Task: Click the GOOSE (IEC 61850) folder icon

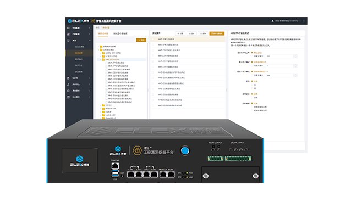Action: [103, 53]
